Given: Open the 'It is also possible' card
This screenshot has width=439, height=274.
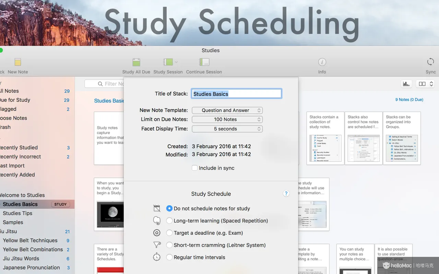Looking at the screenshot, I should (x=393, y=259).
